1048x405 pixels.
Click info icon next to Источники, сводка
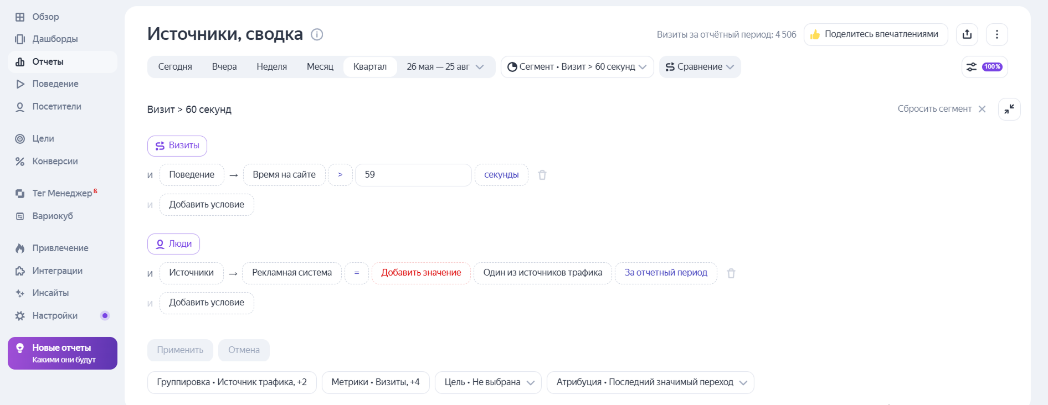317,34
